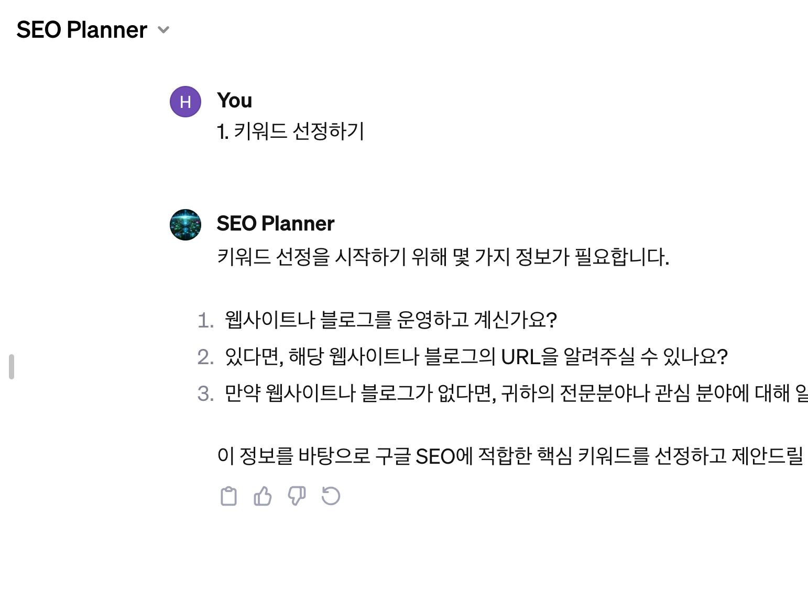Click the list number "3." marker
Image resolution: width=808 pixels, height=612 pixels.
pos(205,394)
